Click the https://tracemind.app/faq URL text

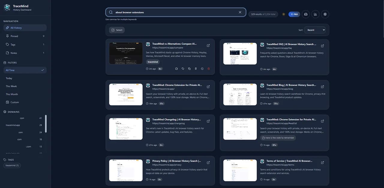[x=279, y=48]
